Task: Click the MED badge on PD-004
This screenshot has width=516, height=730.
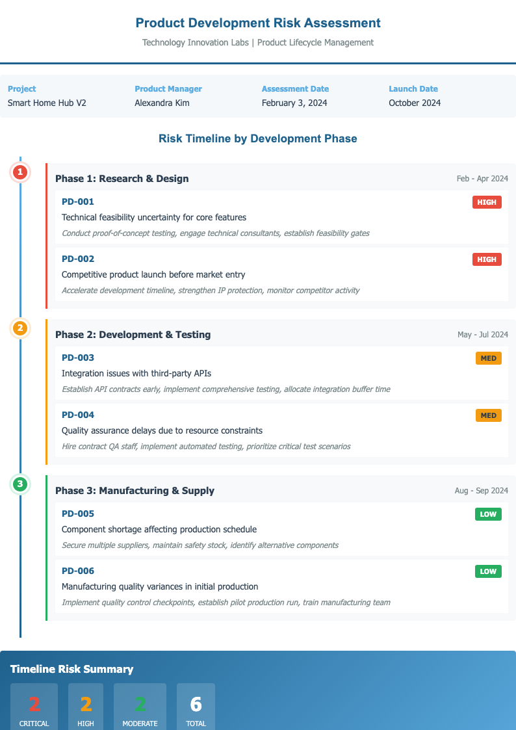Action: [x=489, y=415]
